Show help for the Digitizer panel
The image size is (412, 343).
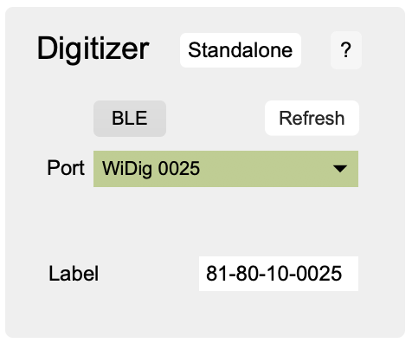[346, 50]
